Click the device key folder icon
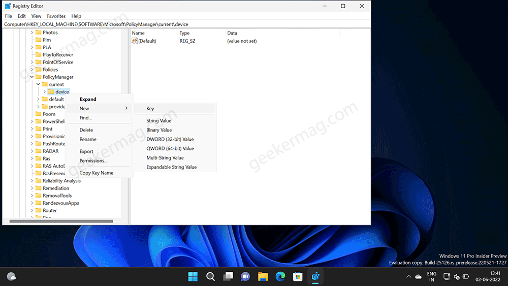The image size is (508, 286). (51, 91)
